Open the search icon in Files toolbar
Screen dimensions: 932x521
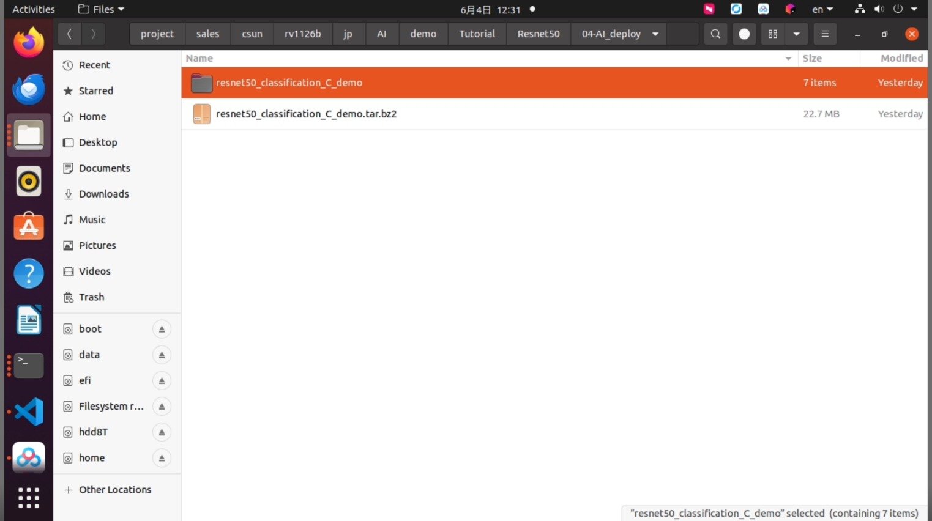pos(715,34)
